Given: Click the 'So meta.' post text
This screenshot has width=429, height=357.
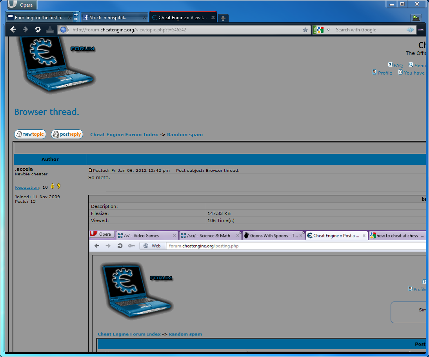Looking at the screenshot, I should tap(99, 177).
